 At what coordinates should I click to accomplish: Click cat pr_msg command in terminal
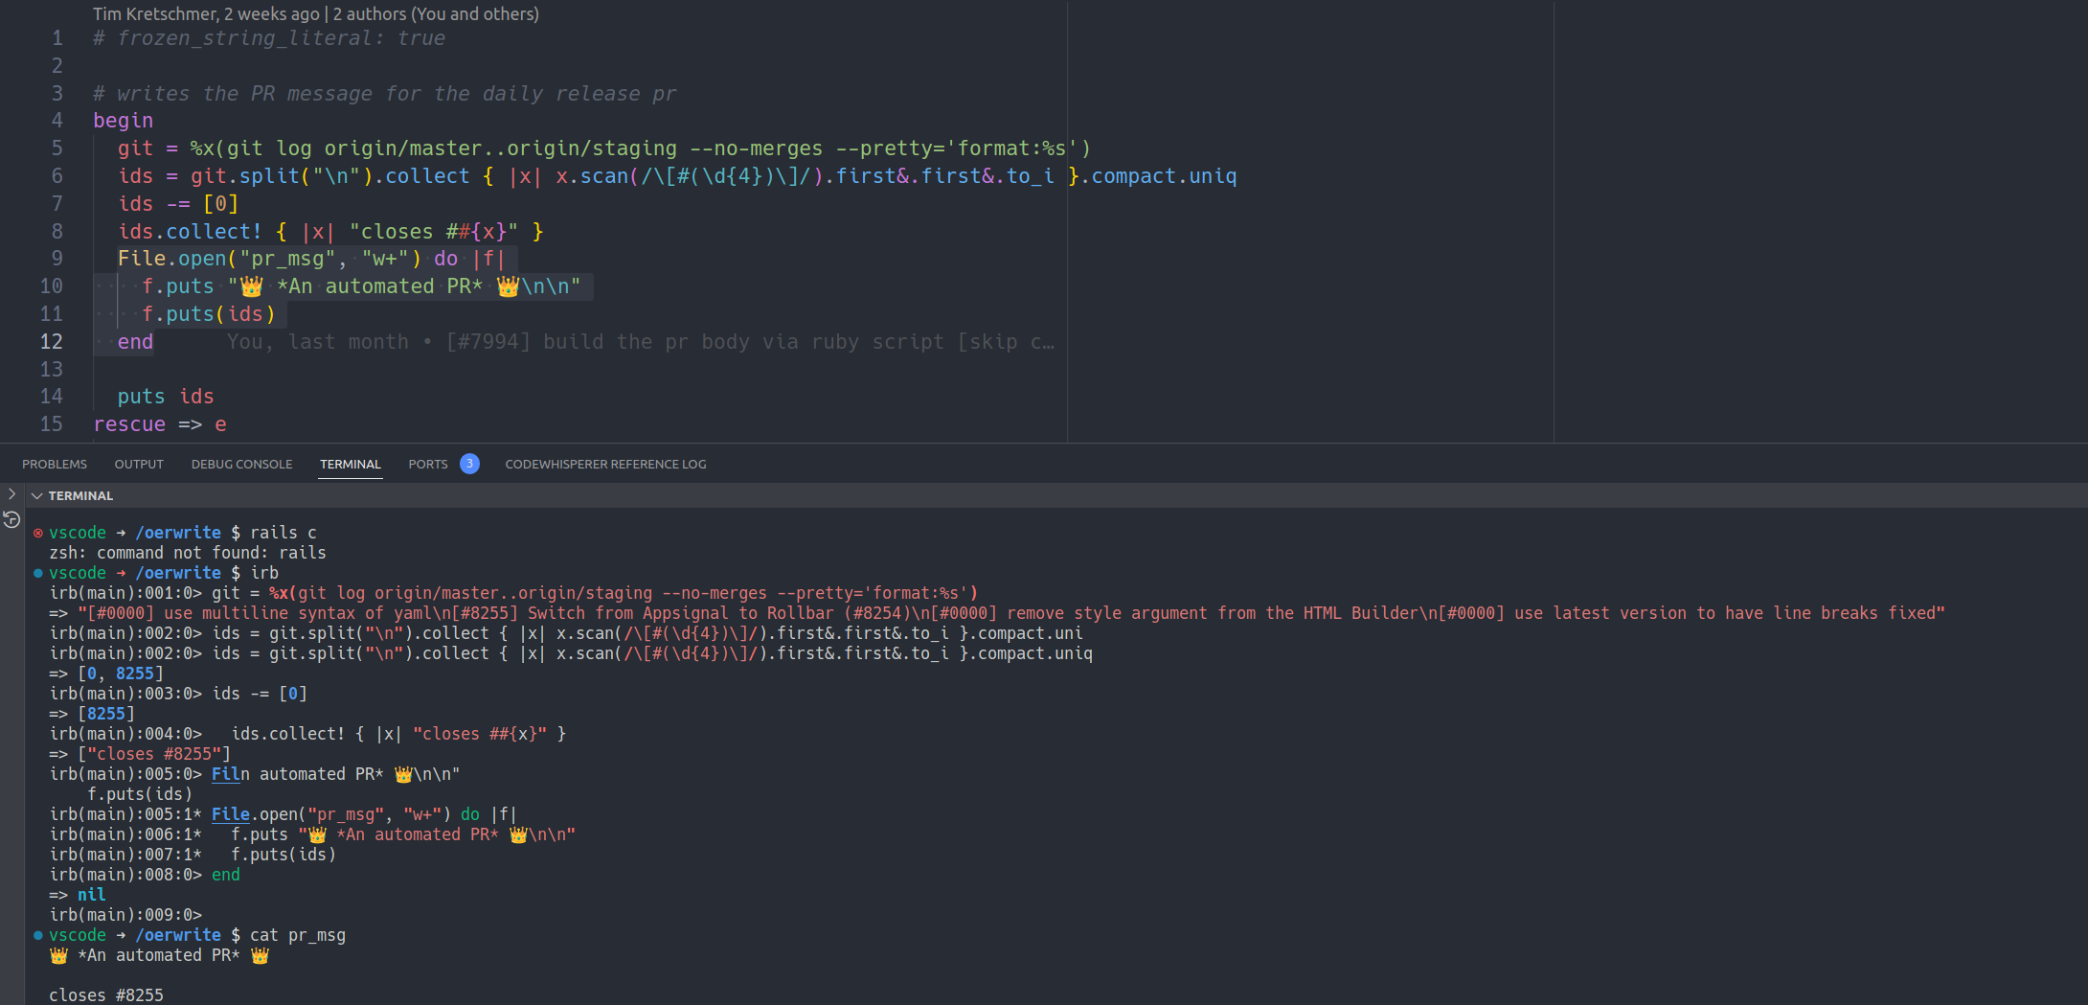(298, 935)
